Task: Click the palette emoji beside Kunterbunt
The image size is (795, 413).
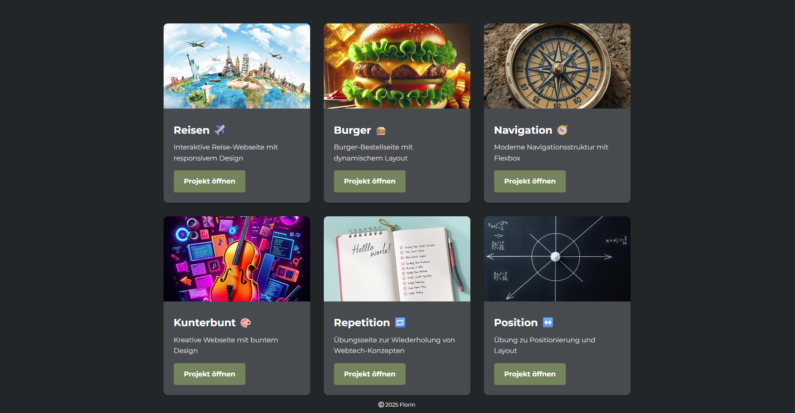Action: 246,323
